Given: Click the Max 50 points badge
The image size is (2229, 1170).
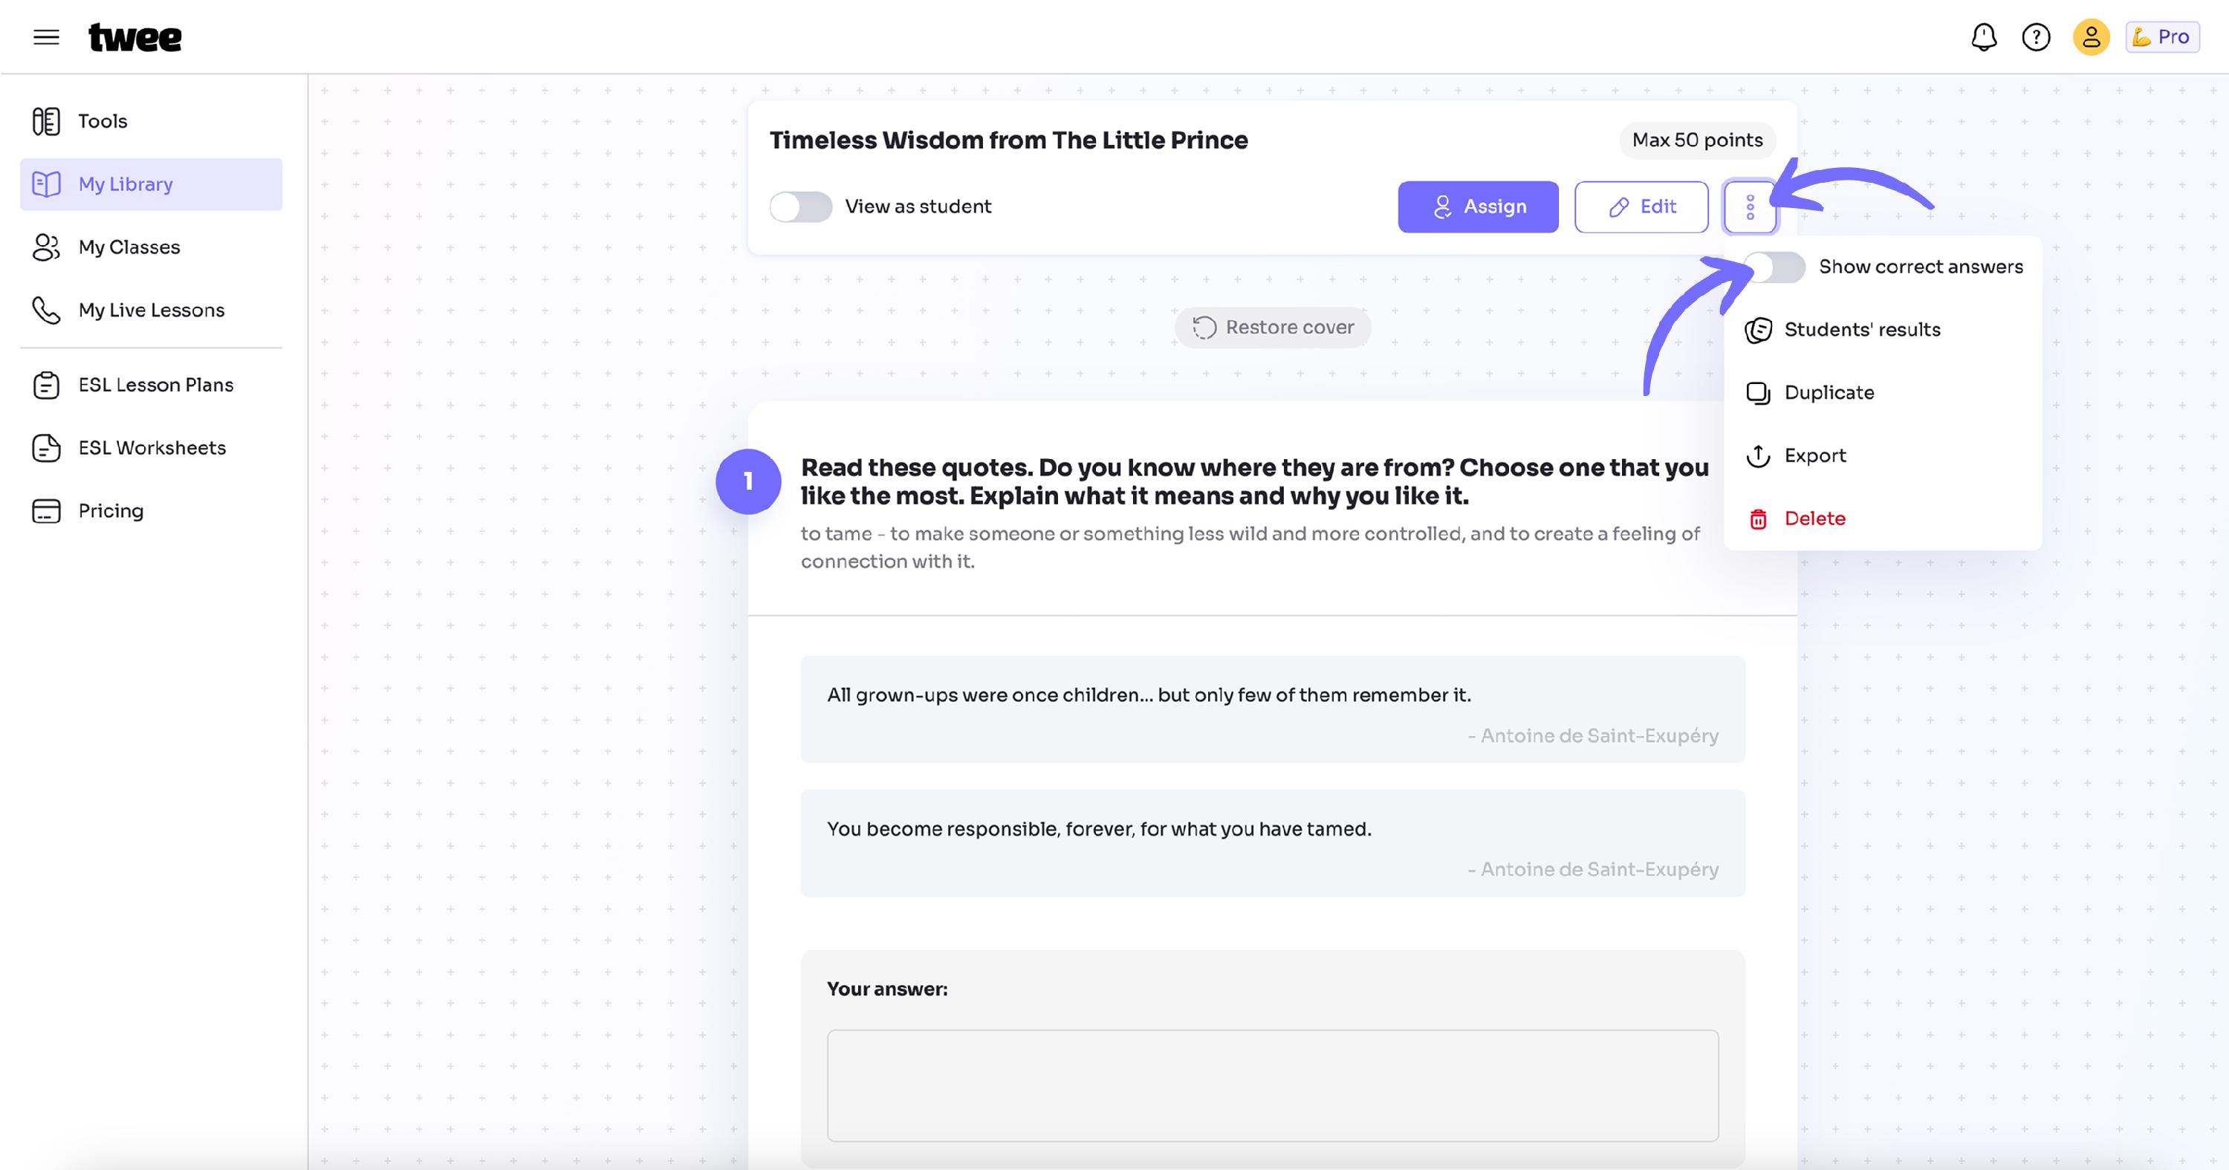Looking at the screenshot, I should click(1697, 140).
